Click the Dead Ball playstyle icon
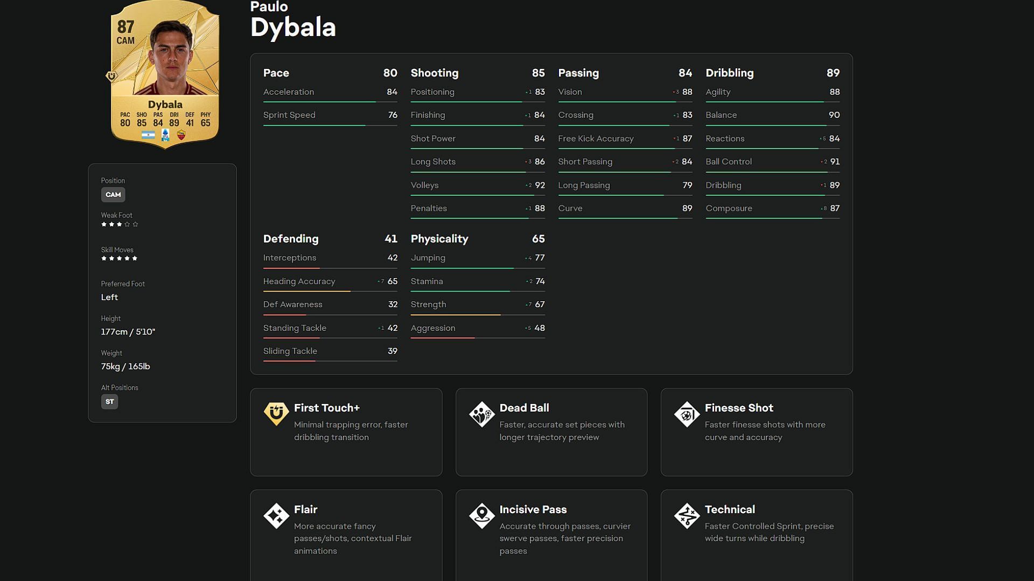Image resolution: width=1034 pixels, height=581 pixels. coord(481,414)
